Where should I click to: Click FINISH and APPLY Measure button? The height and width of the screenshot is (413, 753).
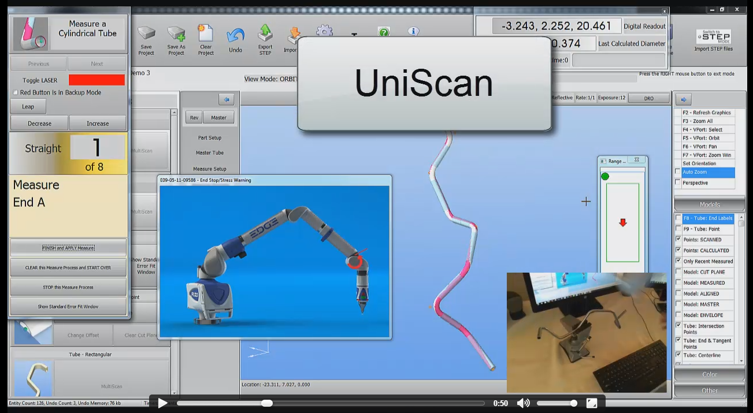point(68,248)
